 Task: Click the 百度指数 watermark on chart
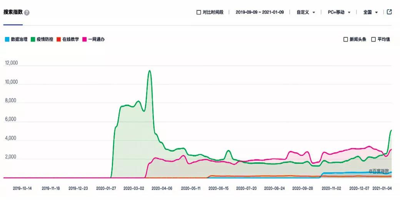click(x=379, y=171)
